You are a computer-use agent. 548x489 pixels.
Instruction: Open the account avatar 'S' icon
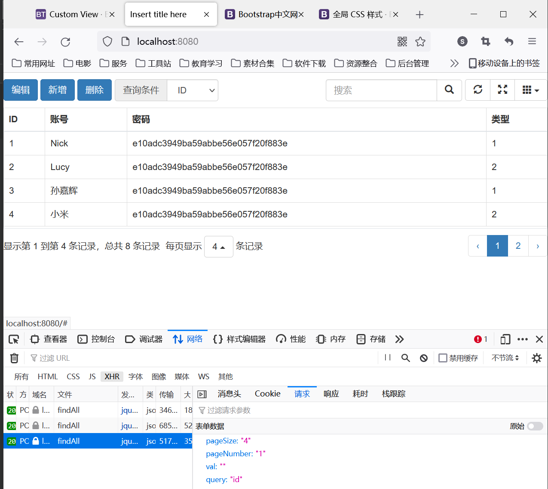click(x=462, y=41)
